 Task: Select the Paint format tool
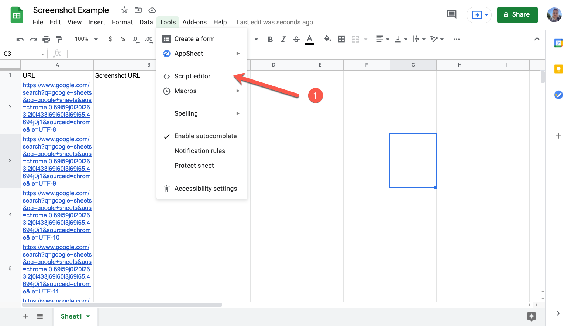point(59,39)
